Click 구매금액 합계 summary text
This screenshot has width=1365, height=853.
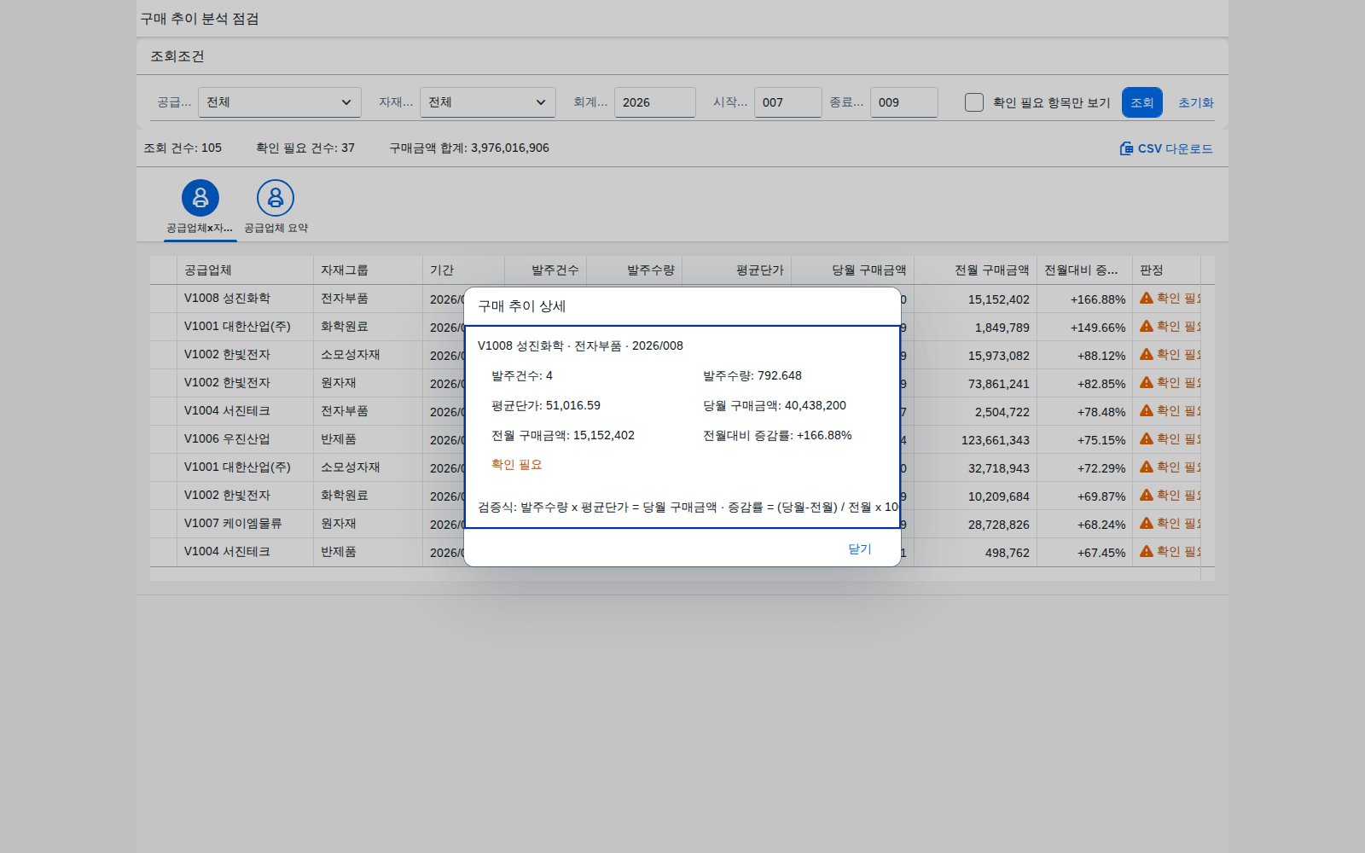[469, 148]
